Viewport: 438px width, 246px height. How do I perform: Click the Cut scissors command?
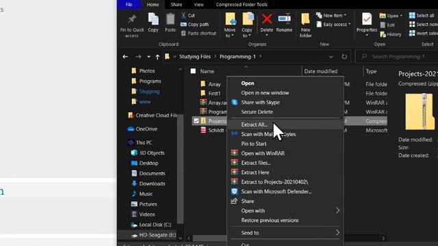(188, 15)
